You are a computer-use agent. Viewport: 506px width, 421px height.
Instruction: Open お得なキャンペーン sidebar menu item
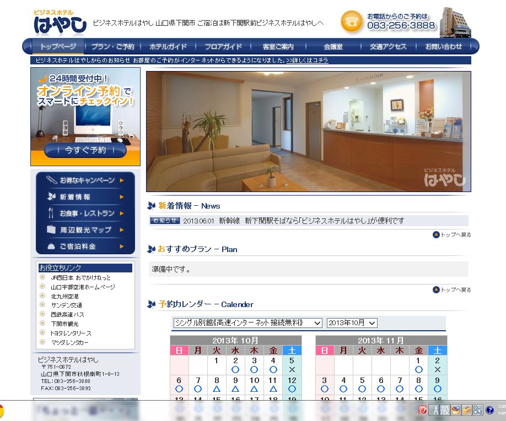(85, 180)
